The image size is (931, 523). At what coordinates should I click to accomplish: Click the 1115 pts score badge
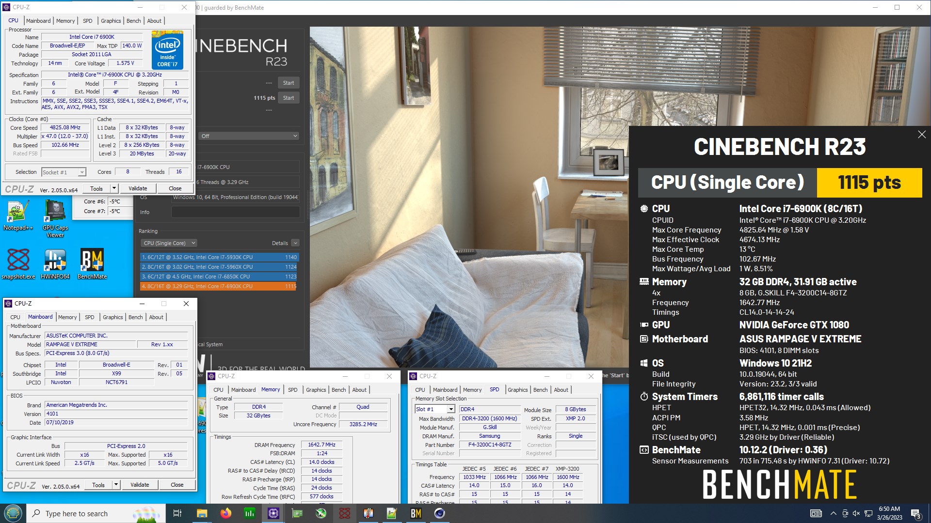pyautogui.click(x=869, y=183)
